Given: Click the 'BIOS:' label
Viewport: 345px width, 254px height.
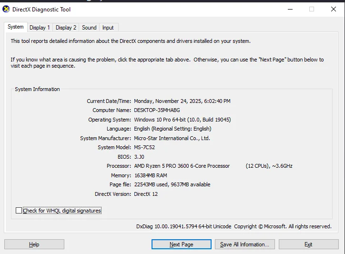Looking at the screenshot, I should point(124,157).
